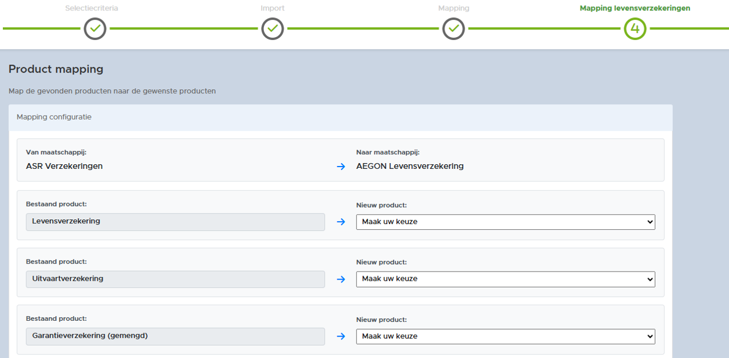Click the Levensverzekering existing product field
Viewport: 729px width, 358px height.
coord(175,222)
